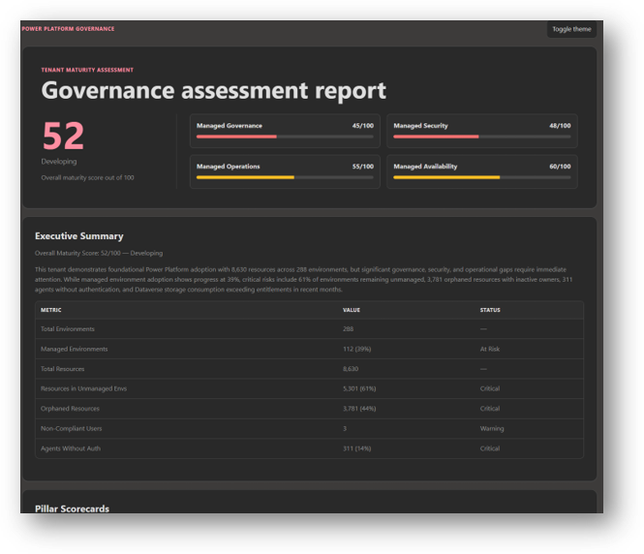Select the Managed Governance score card

tap(285, 131)
